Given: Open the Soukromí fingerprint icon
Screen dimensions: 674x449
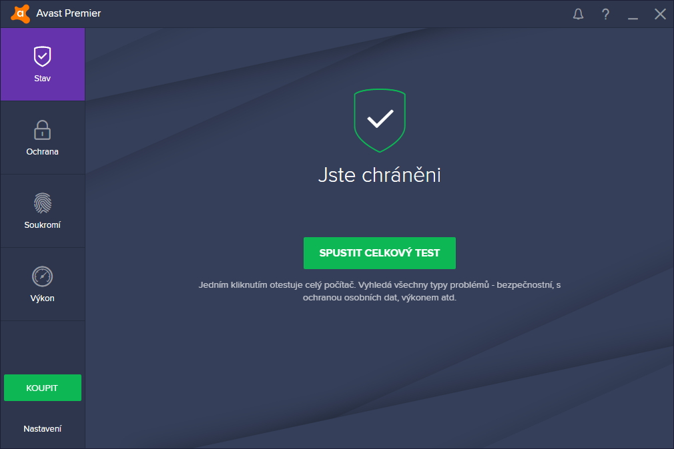Looking at the screenshot, I should point(42,203).
